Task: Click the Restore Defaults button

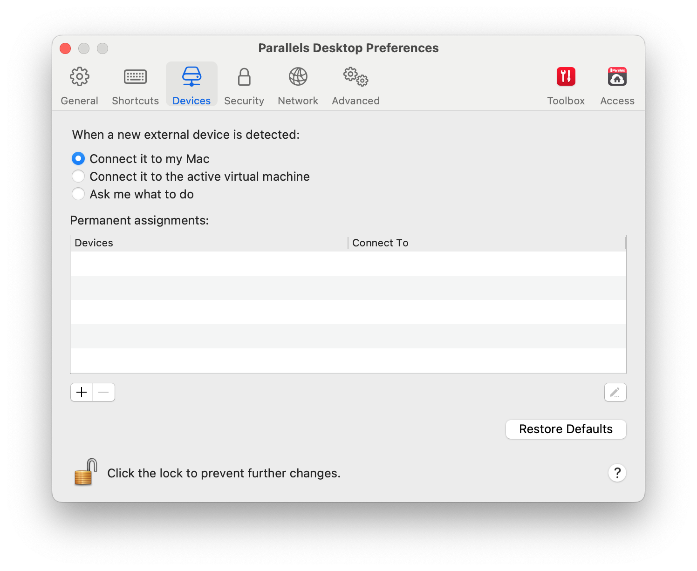Action: click(x=566, y=429)
